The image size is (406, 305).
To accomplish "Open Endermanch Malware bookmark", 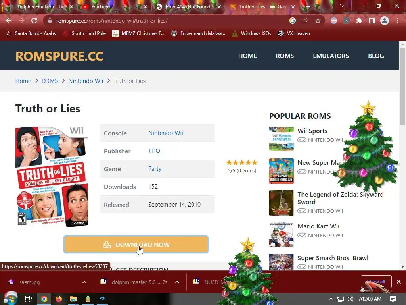I will click(198, 33).
